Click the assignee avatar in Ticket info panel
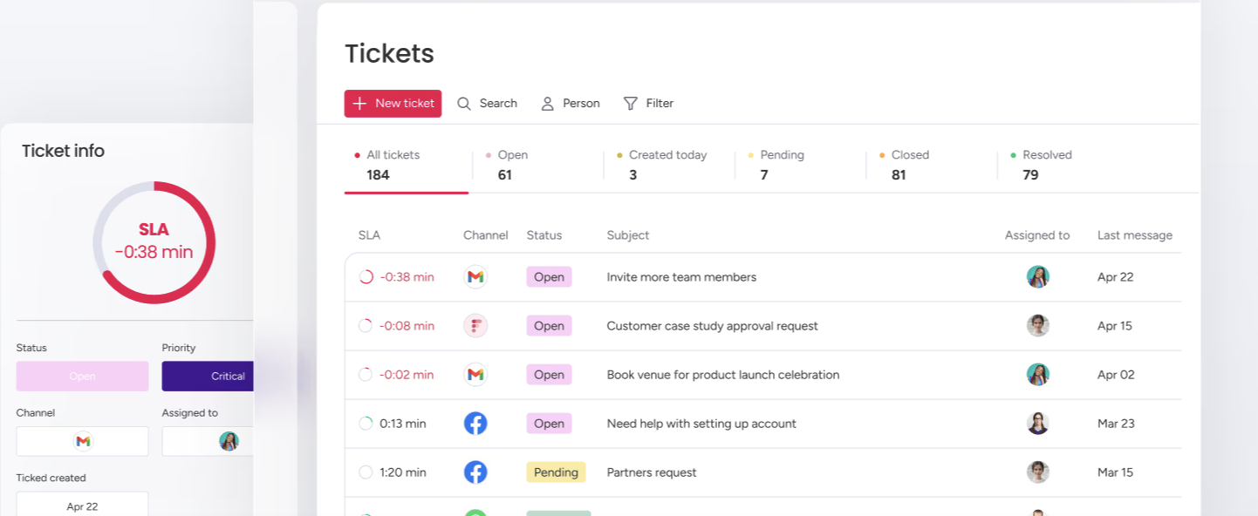 (229, 441)
